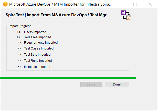Select the Users Imported status text
This screenshot has height=111, width=158.
[35, 32]
